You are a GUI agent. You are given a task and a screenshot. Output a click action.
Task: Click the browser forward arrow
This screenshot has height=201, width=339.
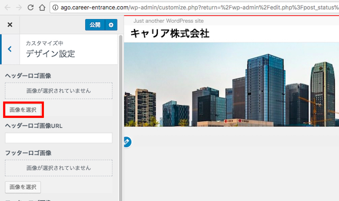point(19,7)
